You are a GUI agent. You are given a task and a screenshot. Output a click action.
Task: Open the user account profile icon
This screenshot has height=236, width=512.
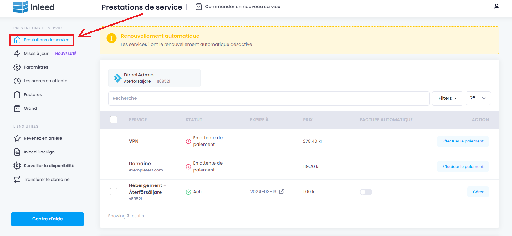pyautogui.click(x=497, y=7)
